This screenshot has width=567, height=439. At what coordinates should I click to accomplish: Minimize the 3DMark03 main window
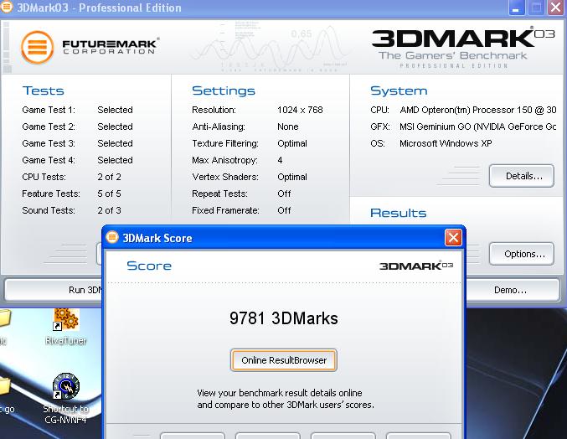click(517, 8)
